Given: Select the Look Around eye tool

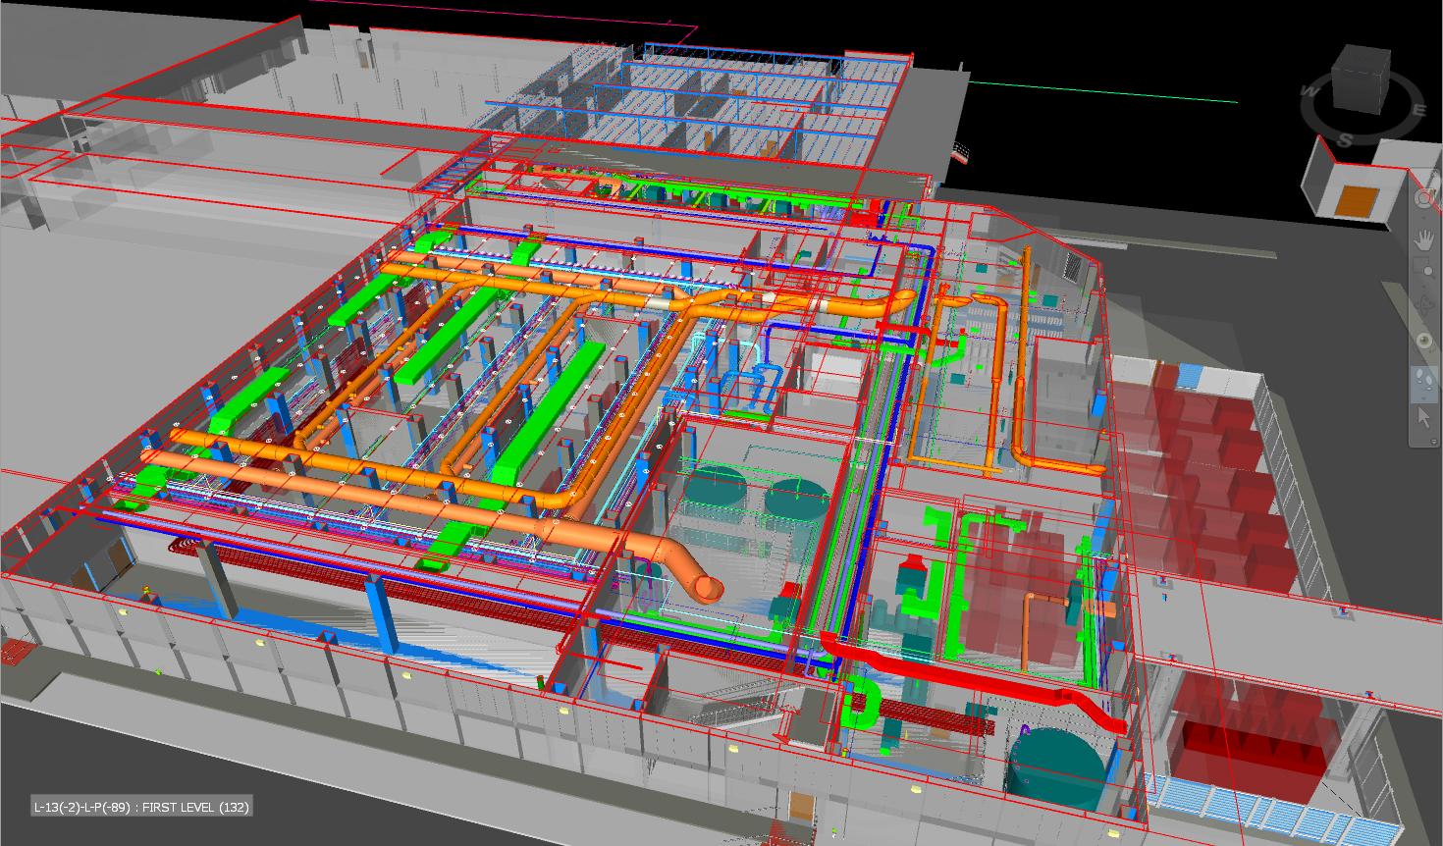Looking at the screenshot, I should point(1424,341).
